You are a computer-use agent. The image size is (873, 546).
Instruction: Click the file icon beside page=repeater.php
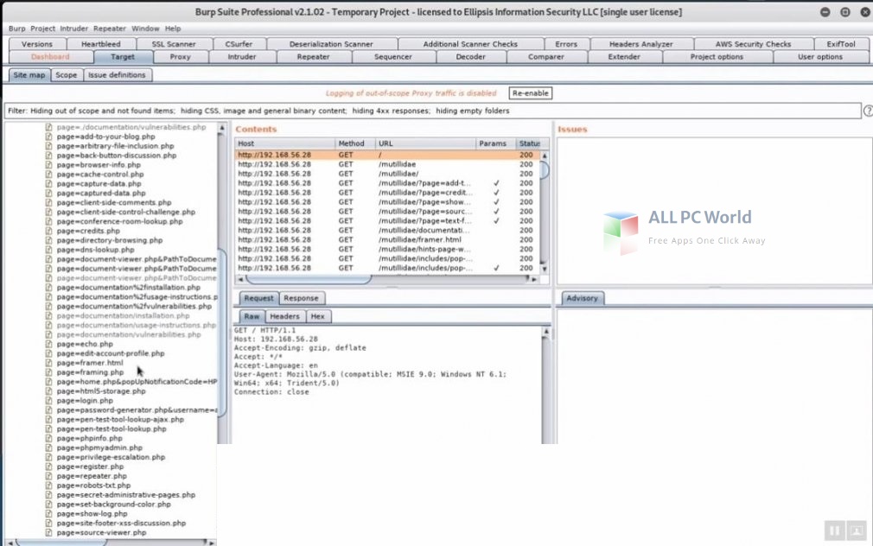point(49,476)
